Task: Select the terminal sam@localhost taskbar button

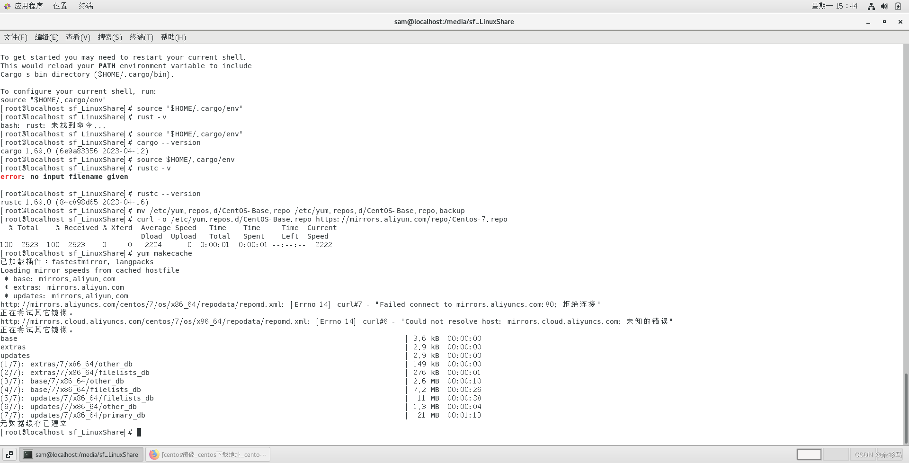Action: point(81,454)
